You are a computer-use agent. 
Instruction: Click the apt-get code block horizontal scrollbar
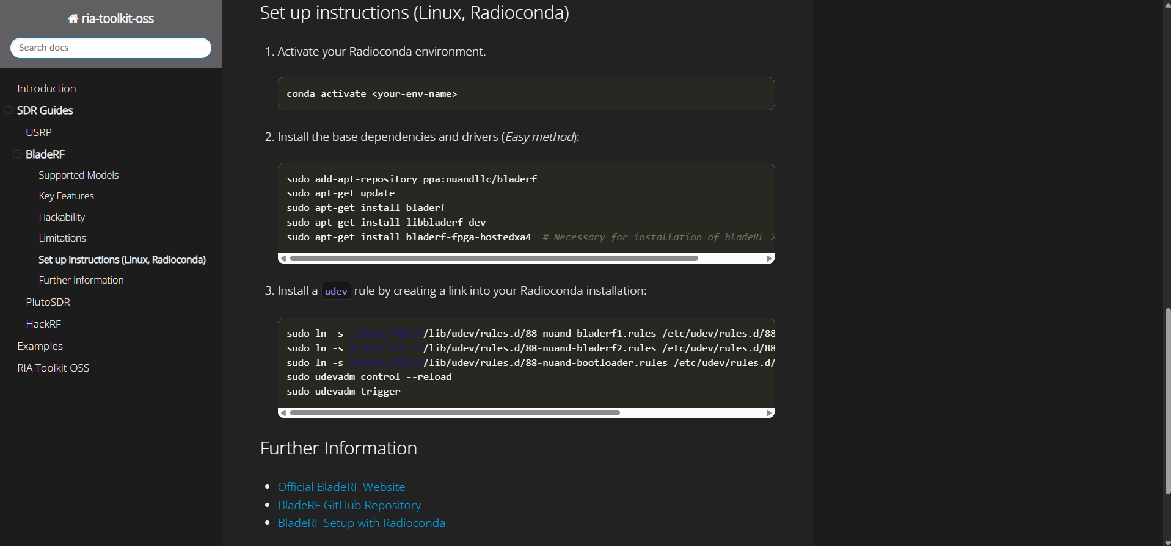click(494, 259)
